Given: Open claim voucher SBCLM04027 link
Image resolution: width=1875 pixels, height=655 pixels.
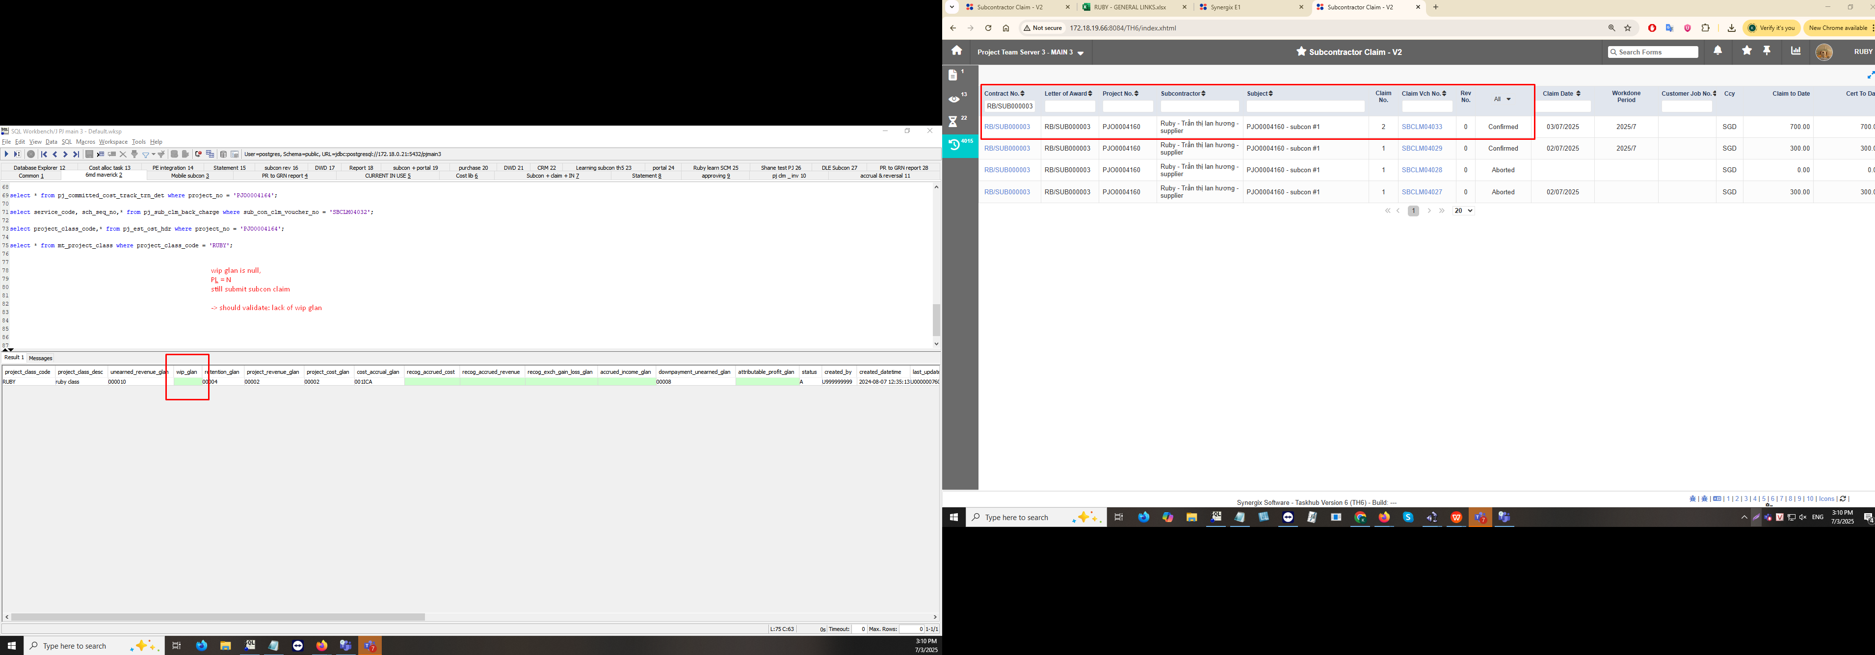Looking at the screenshot, I should point(1422,193).
